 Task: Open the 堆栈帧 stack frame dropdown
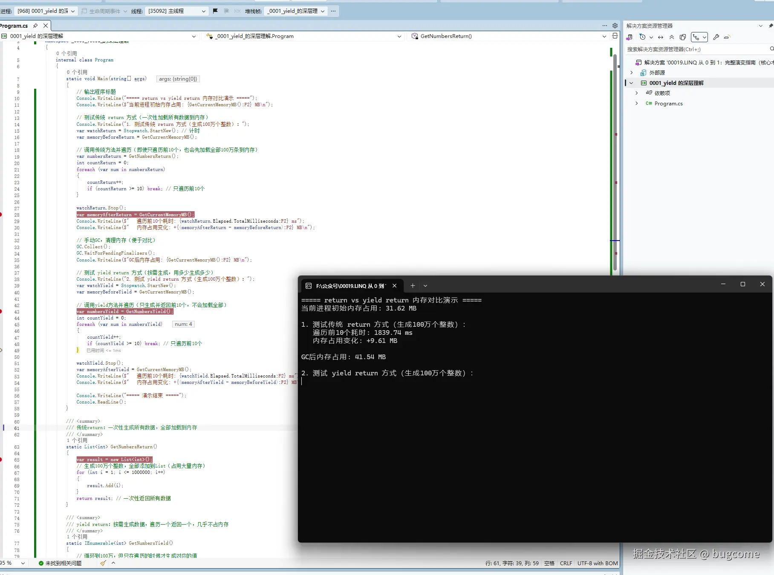click(x=296, y=11)
